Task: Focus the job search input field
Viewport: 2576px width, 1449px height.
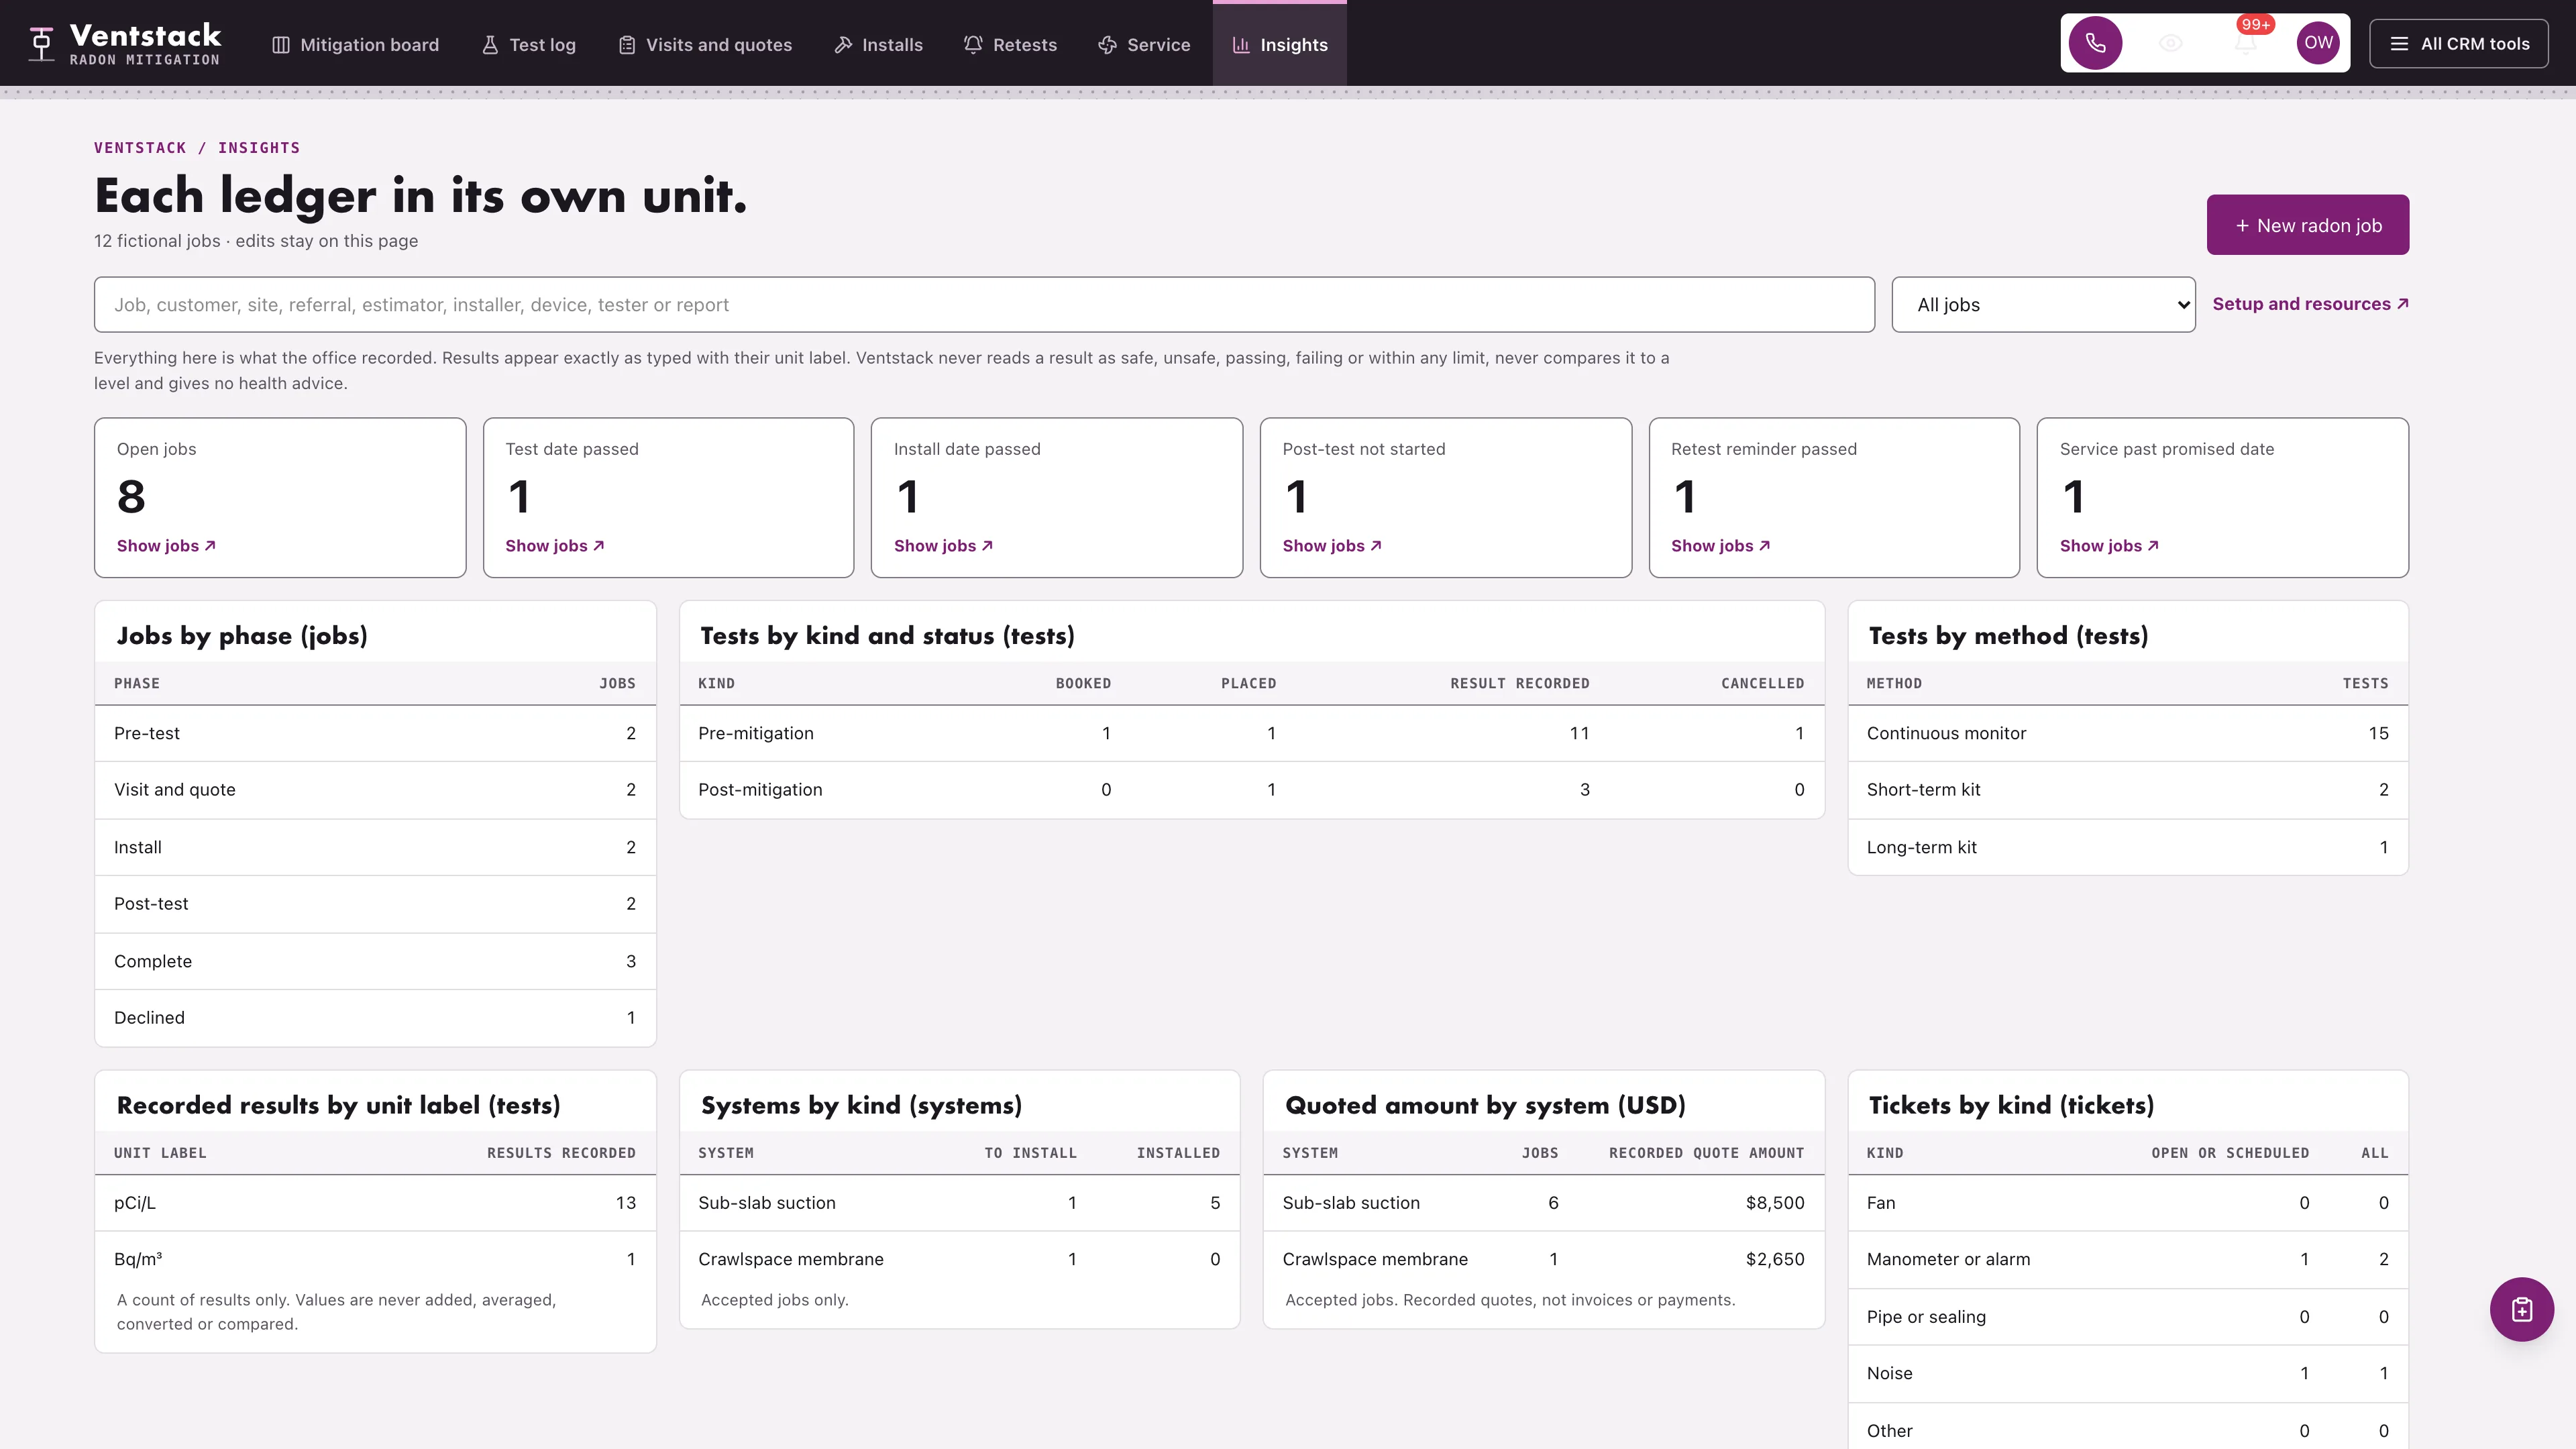Action: (x=984, y=305)
